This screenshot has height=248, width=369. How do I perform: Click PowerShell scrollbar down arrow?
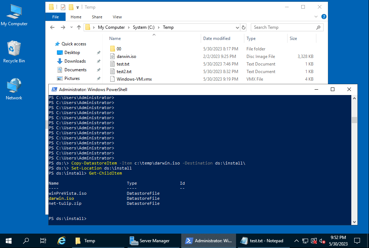coord(355,222)
